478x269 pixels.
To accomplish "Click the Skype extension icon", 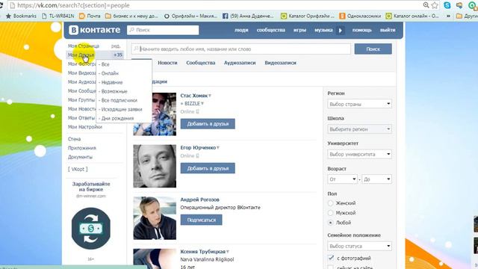I will (x=447, y=5).
